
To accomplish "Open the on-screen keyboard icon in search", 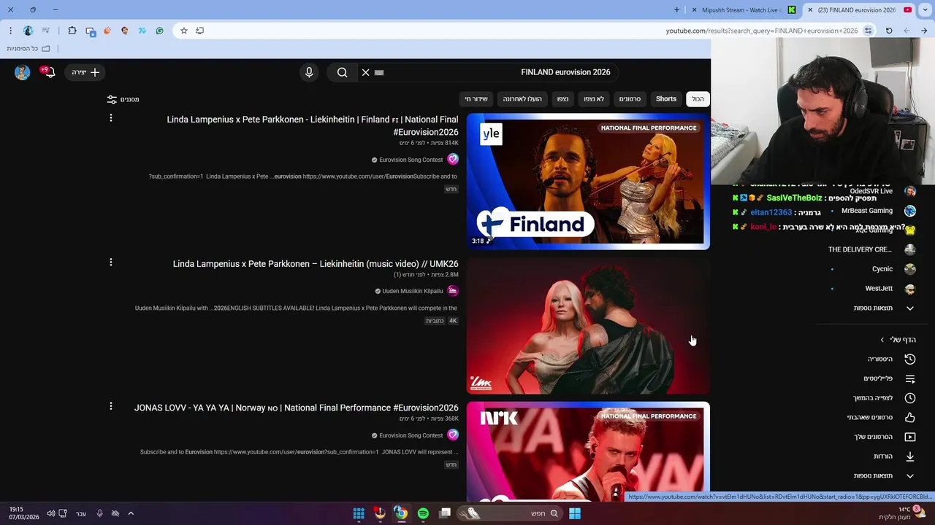I will pos(379,72).
